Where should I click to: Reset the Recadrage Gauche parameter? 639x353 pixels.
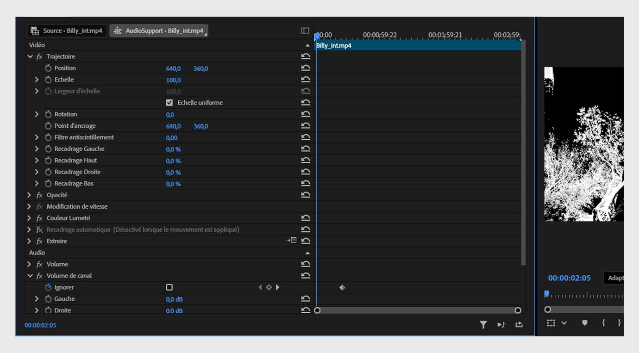coord(306,149)
